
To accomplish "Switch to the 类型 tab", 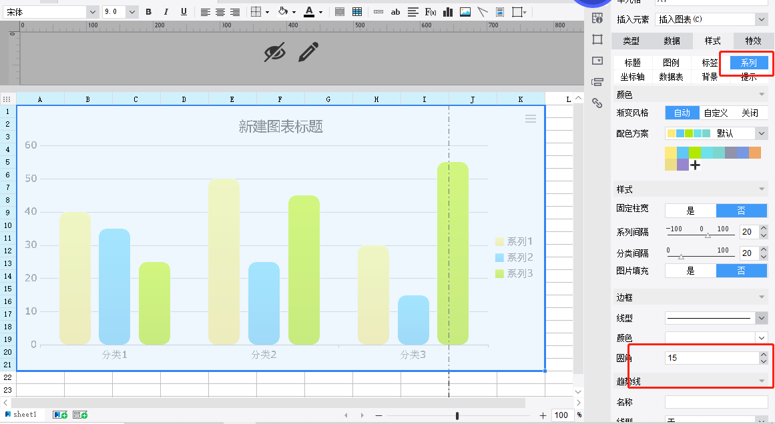I will coord(631,41).
